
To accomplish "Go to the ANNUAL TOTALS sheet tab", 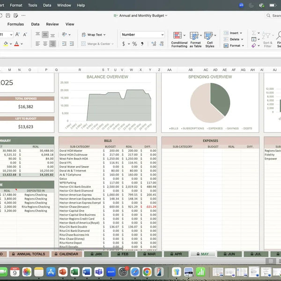I will tap(31, 254).
